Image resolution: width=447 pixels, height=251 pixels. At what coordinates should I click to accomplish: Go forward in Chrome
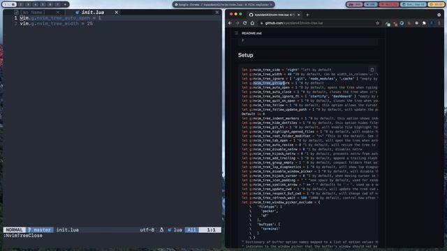[237, 23]
